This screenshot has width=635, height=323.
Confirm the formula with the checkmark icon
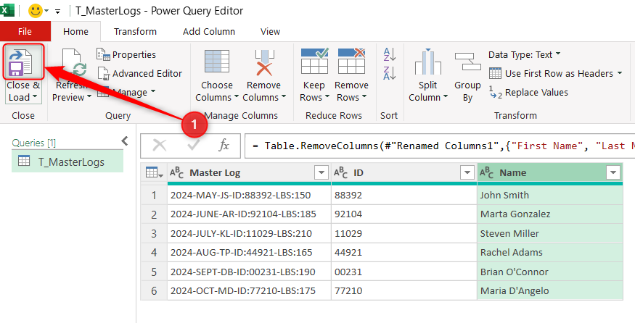[x=194, y=146]
